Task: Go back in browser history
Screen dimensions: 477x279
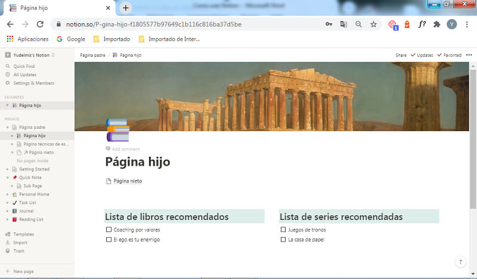Action: tap(10, 24)
